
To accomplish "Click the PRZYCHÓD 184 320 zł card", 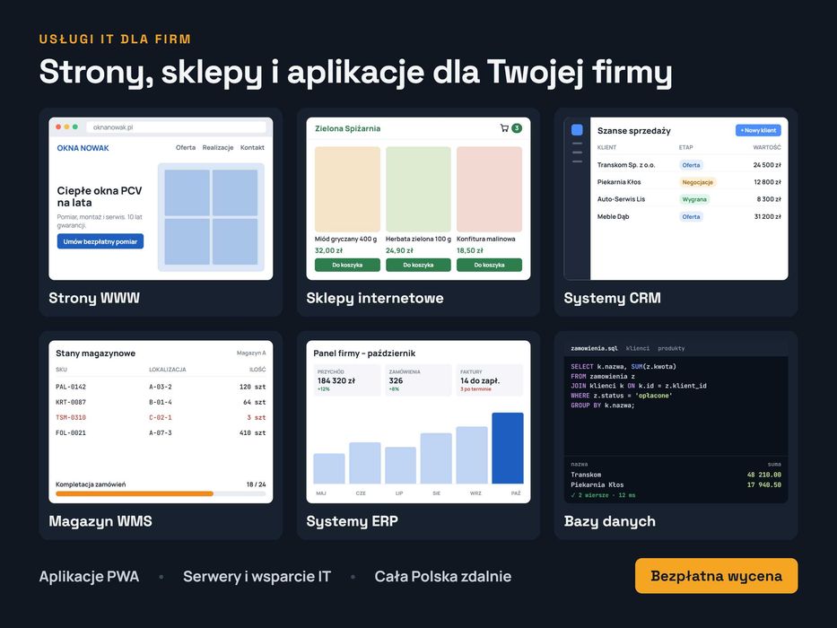I will pyautogui.click(x=347, y=380).
